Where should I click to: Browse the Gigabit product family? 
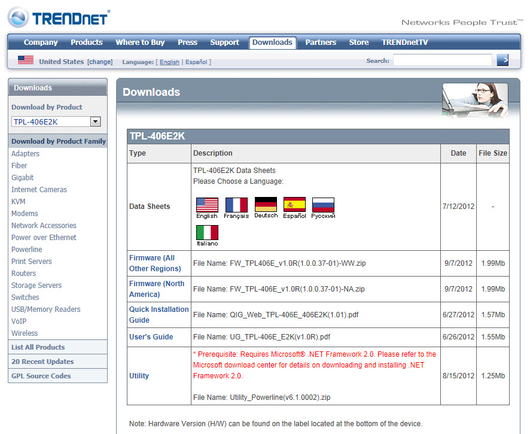click(23, 178)
